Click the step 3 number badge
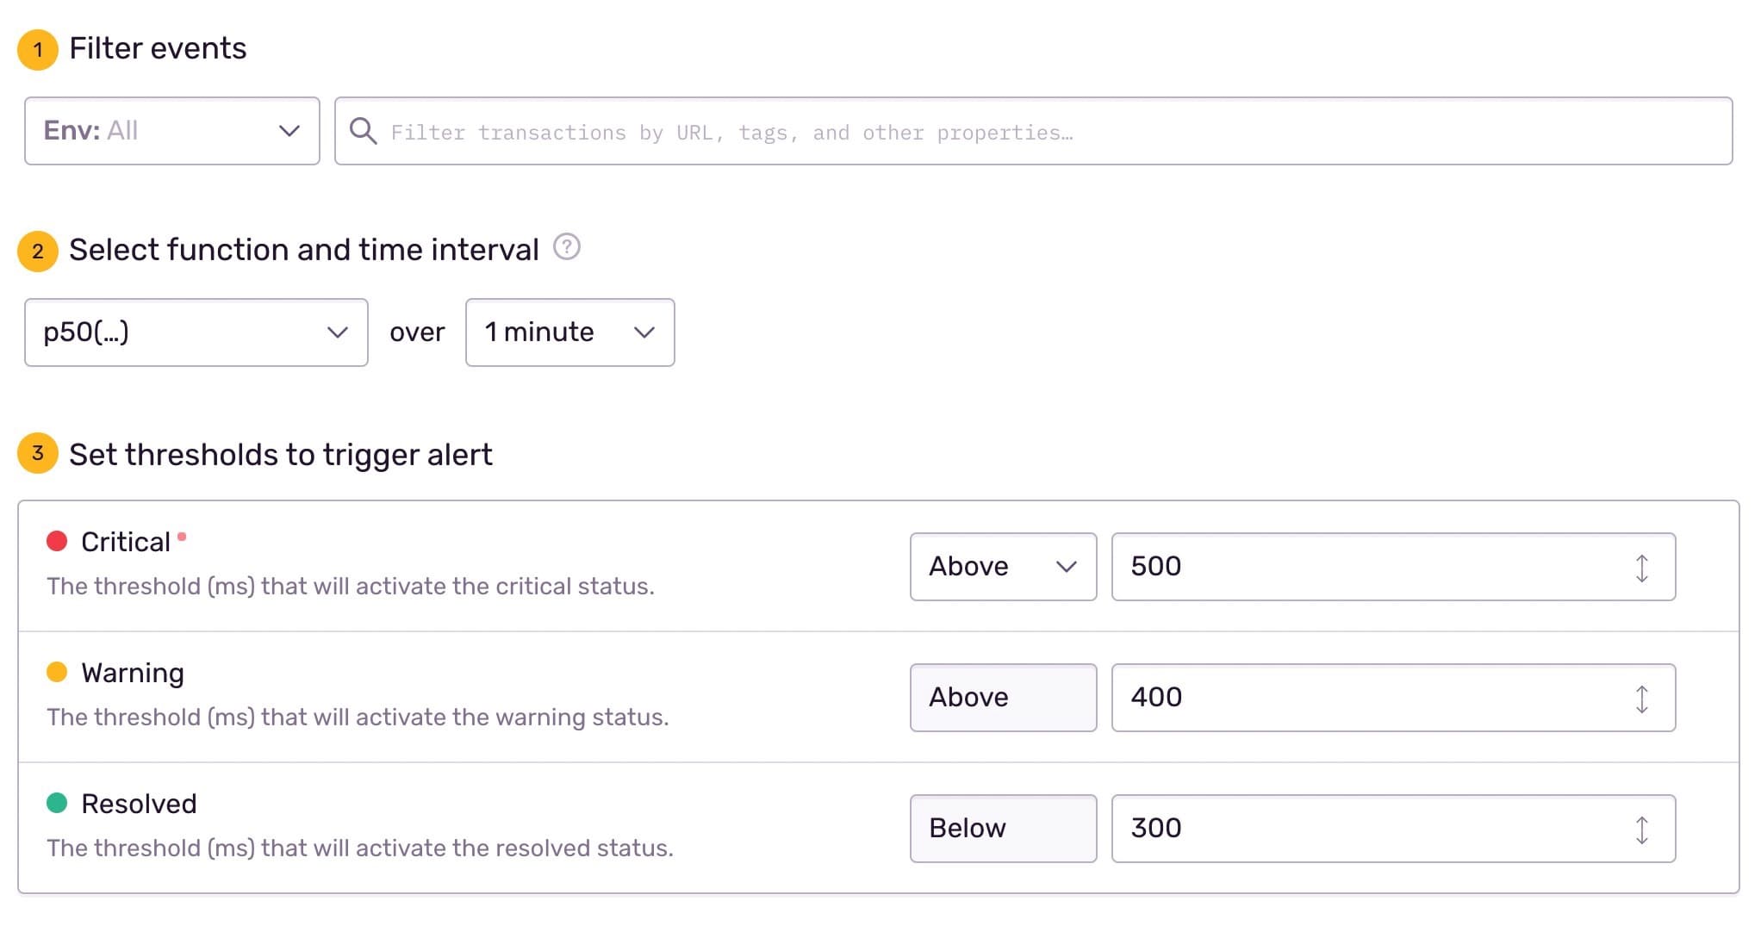 (38, 453)
